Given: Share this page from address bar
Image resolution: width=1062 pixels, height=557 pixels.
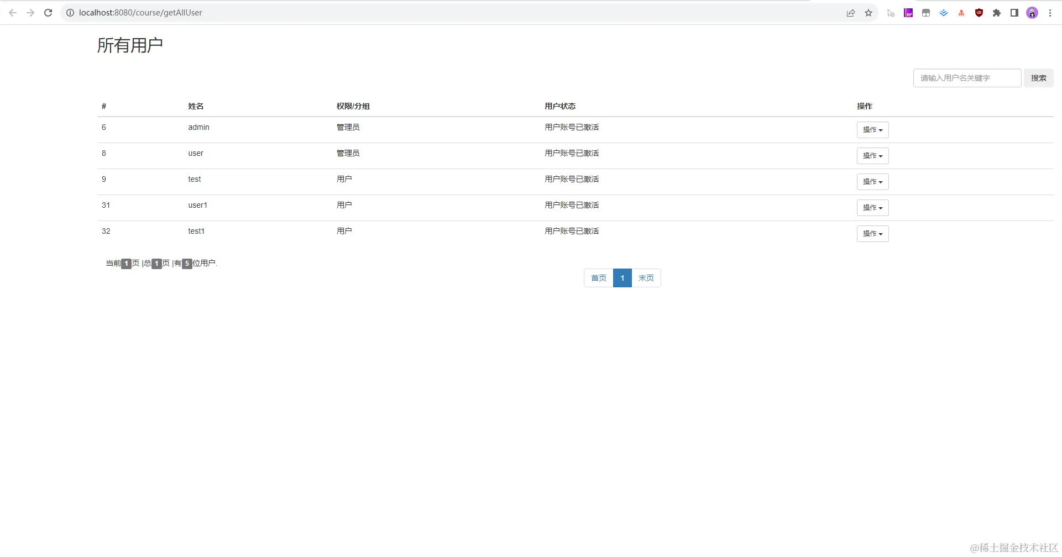Looking at the screenshot, I should click(851, 13).
